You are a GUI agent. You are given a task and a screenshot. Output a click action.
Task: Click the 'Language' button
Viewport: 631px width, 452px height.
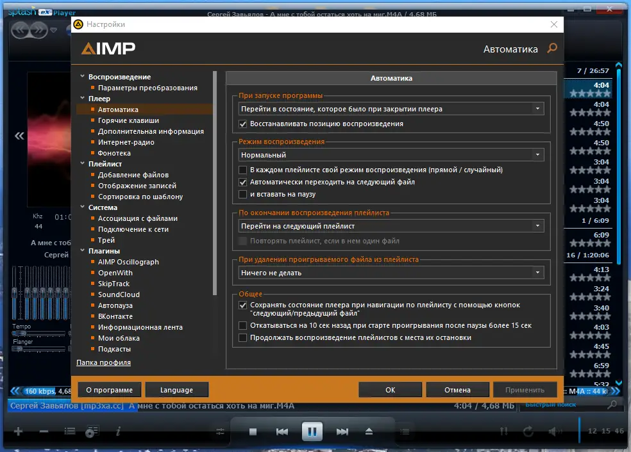point(176,390)
